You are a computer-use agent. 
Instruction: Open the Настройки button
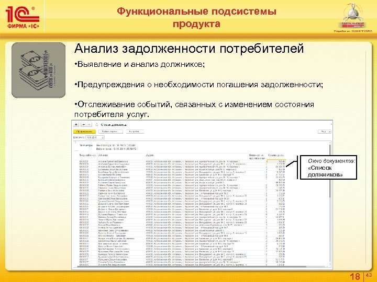click(x=135, y=132)
